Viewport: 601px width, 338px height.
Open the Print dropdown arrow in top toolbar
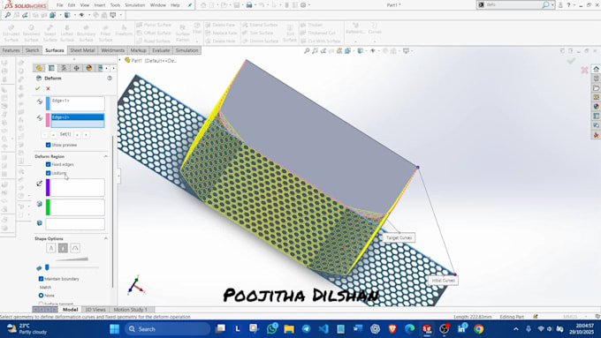[255, 5]
